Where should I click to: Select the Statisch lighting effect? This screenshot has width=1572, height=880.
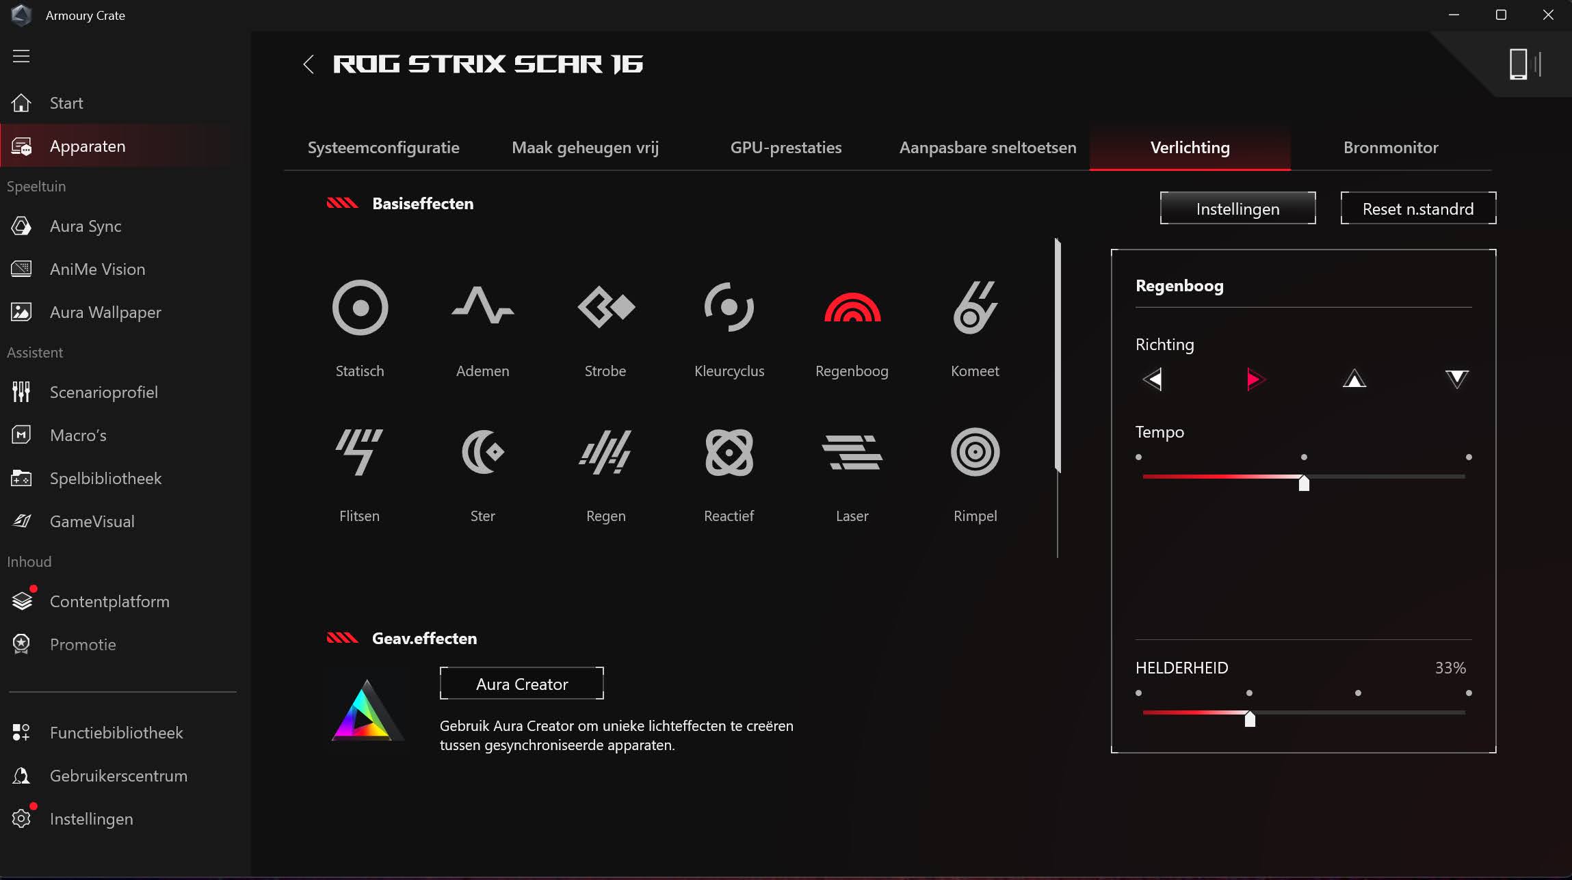360,308
